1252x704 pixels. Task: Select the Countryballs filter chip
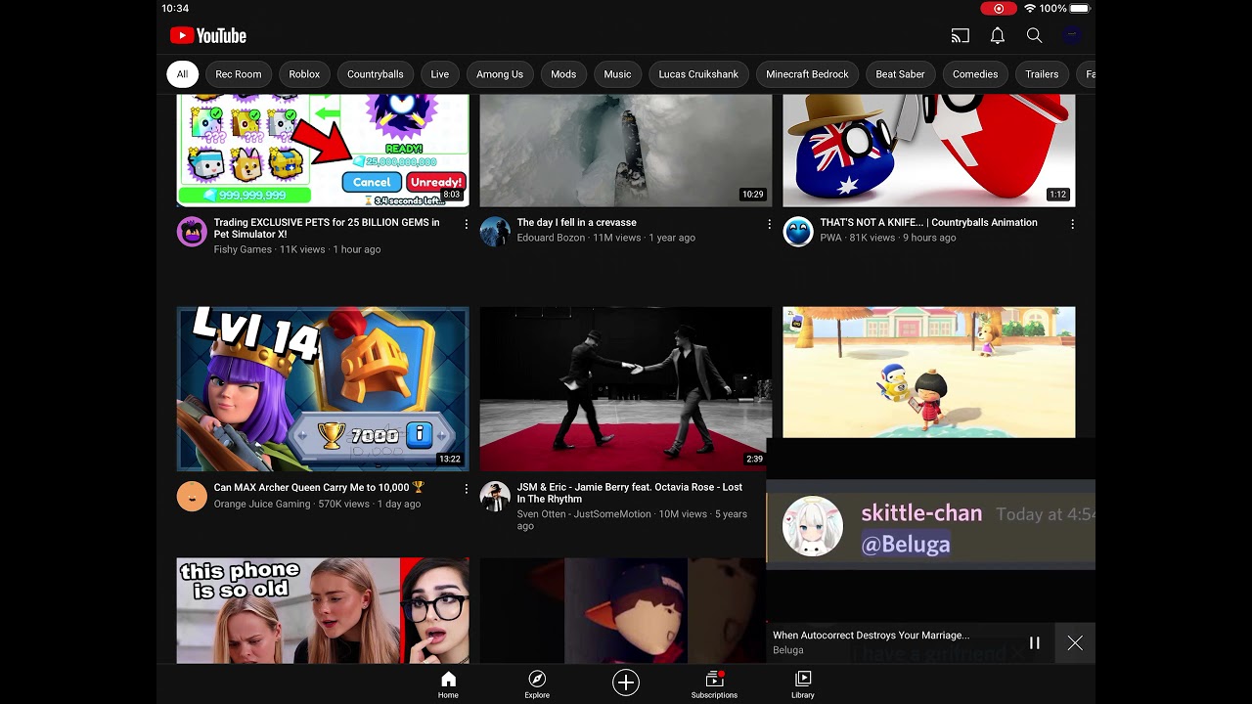(376, 74)
